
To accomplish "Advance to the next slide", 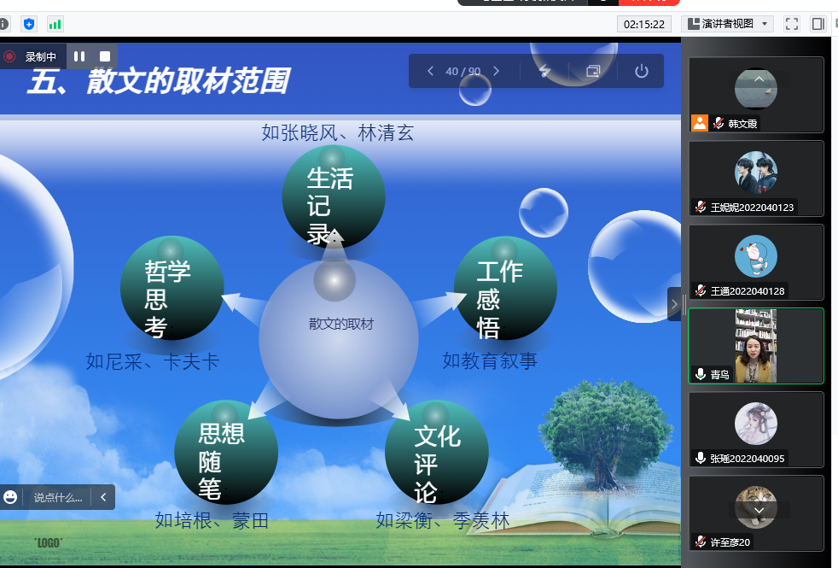I will (496, 71).
